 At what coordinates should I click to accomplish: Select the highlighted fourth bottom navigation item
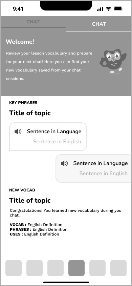coord(76,268)
